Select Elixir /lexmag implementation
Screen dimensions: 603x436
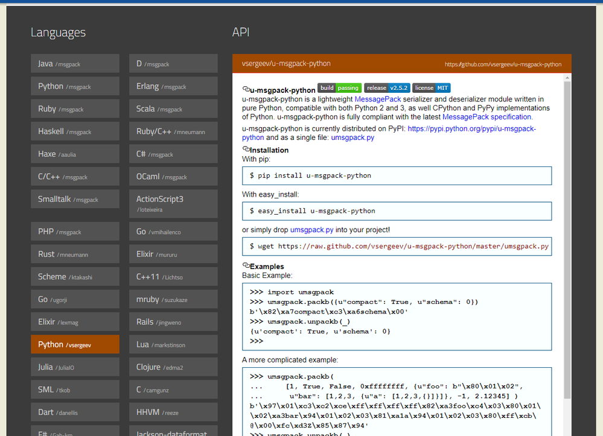coord(75,321)
